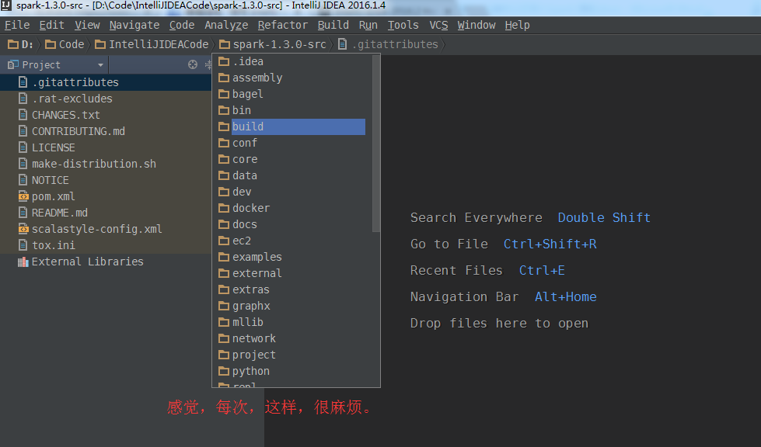Click the folder popup vertical scrollbar thumb
Screen dimensions: 761x447
click(x=376, y=144)
